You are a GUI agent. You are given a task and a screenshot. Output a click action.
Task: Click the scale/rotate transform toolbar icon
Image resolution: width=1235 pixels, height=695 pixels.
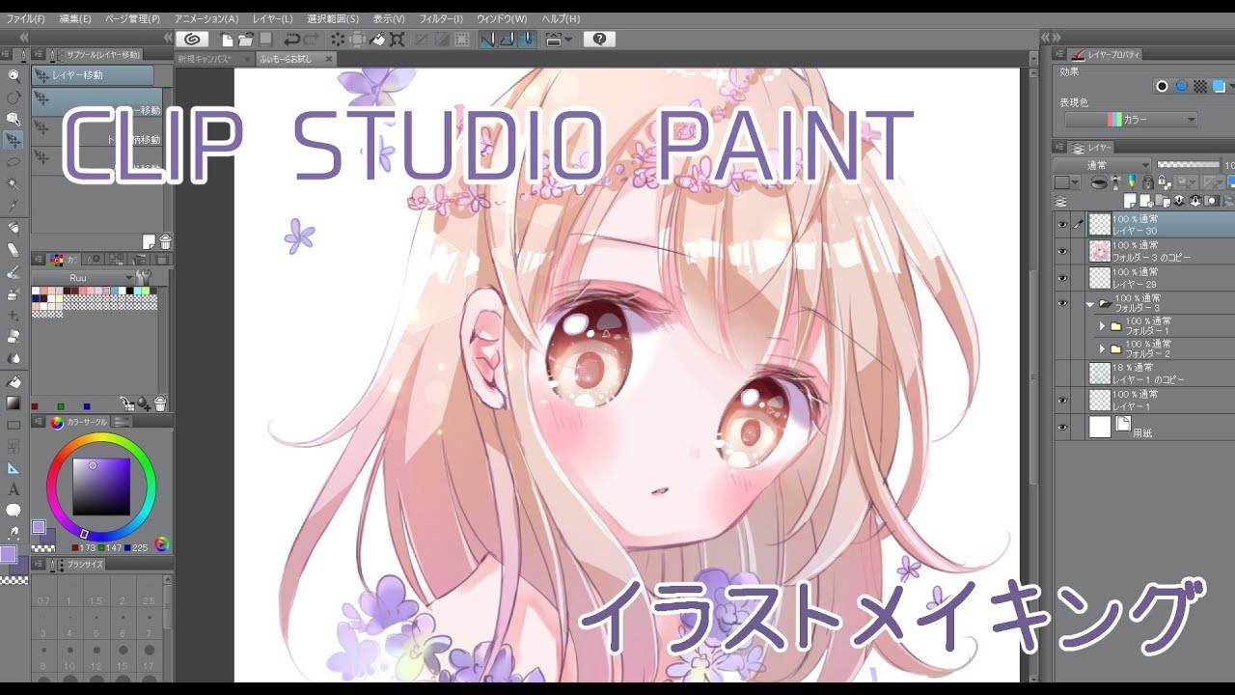[x=397, y=40]
